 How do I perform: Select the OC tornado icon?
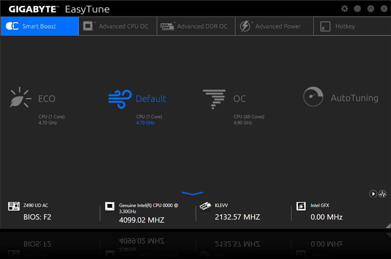pyautogui.click(x=214, y=99)
